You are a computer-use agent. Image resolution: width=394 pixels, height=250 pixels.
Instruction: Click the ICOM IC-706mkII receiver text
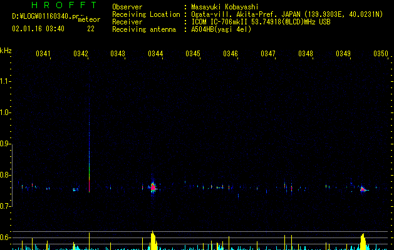click(261, 22)
